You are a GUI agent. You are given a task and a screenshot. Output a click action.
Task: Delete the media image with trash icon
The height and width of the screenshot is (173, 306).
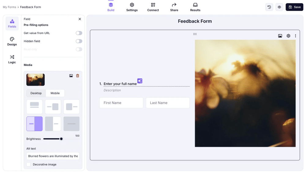[77, 76]
